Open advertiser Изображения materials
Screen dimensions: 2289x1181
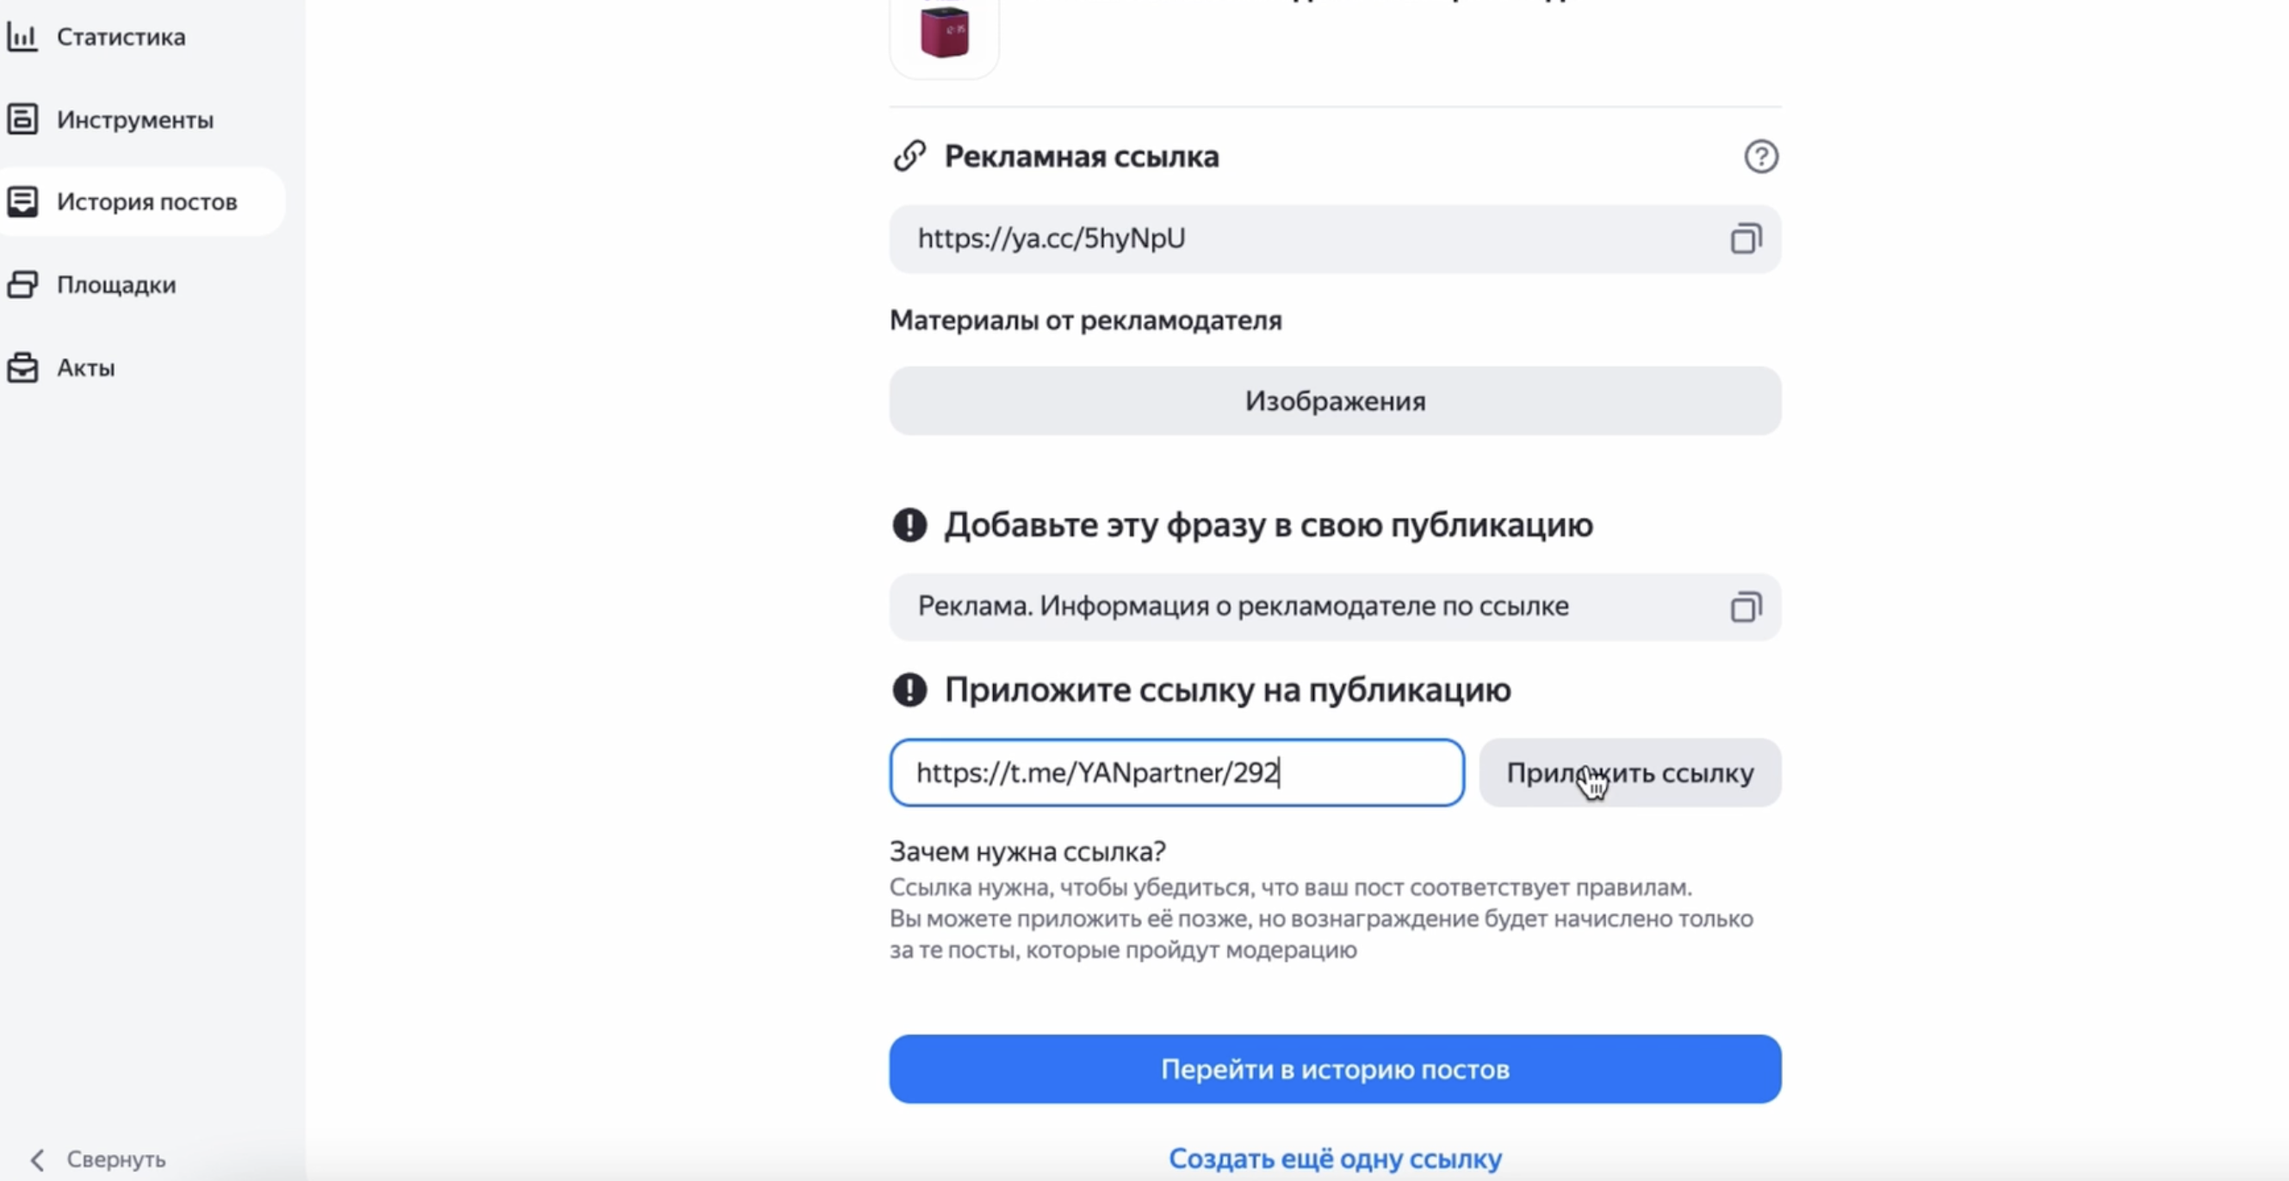point(1335,401)
